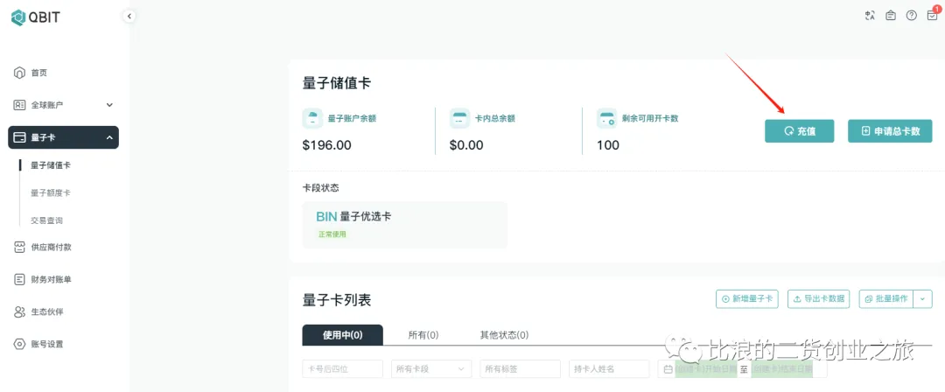Open 账号设置 account settings
Screen dimensions: 945x392
47,344
